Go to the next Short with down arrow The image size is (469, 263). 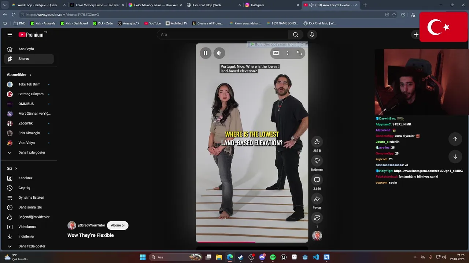click(455, 157)
